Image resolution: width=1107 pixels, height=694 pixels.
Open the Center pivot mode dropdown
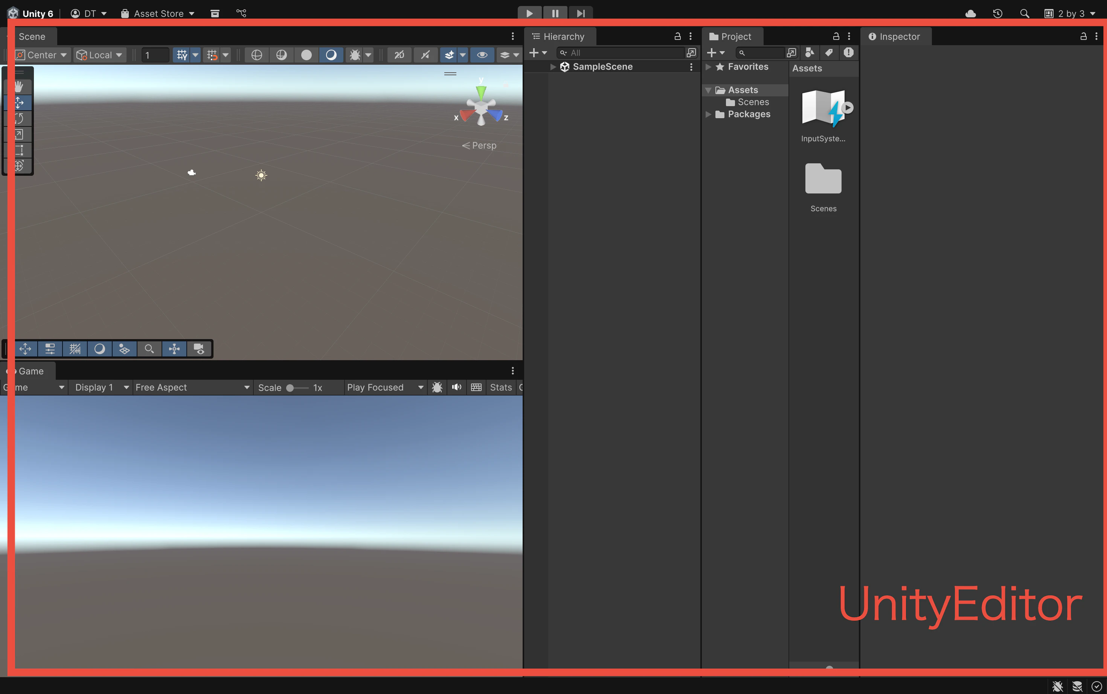pyautogui.click(x=41, y=55)
